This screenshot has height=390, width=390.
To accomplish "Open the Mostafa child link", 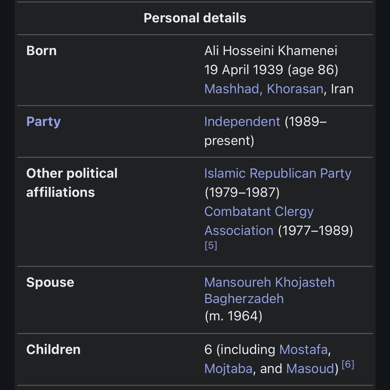I will click(x=303, y=349).
